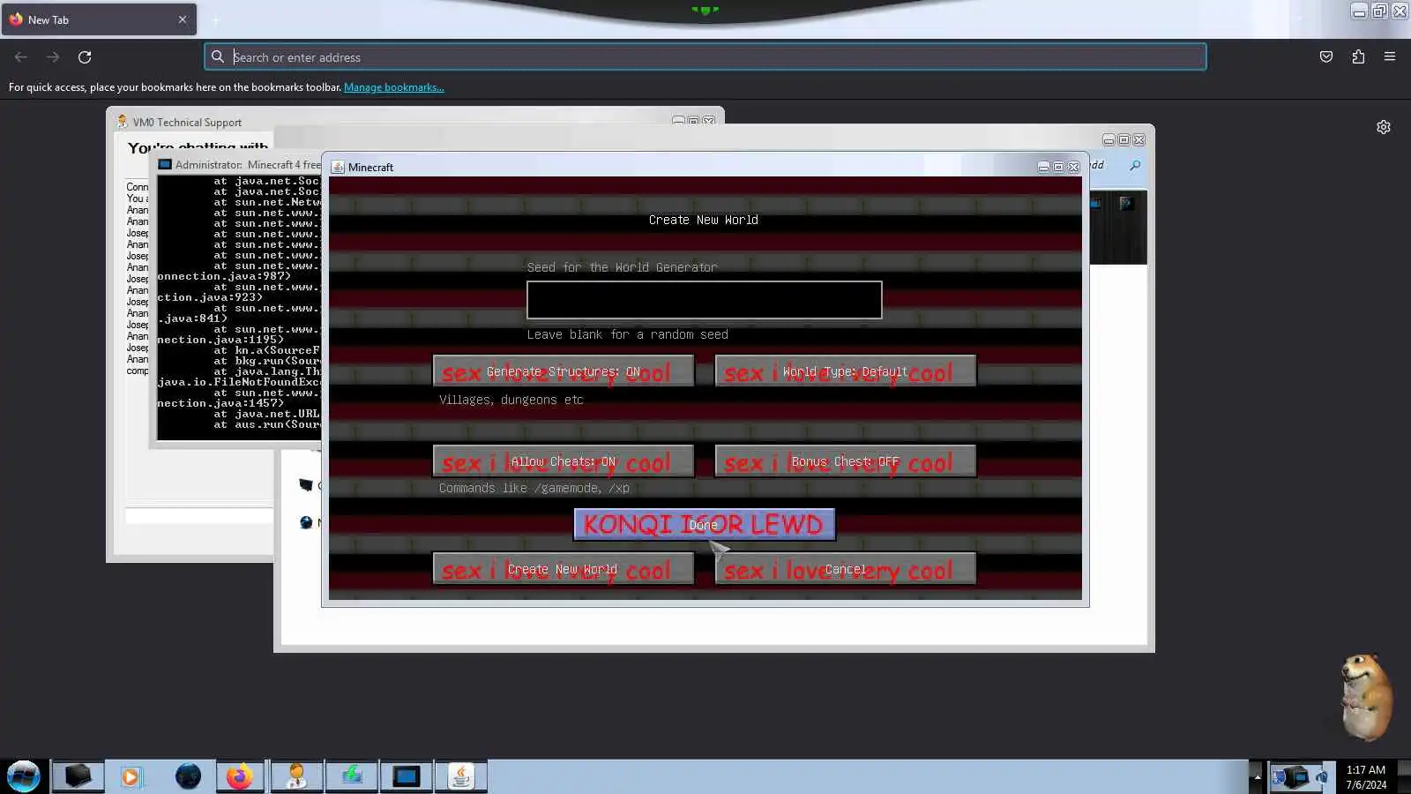
Task: Click the command prompt window icon
Action: click(x=164, y=164)
